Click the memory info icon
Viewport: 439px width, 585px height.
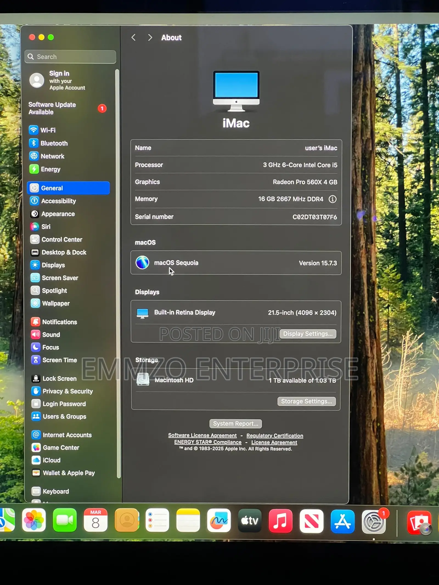[333, 199]
